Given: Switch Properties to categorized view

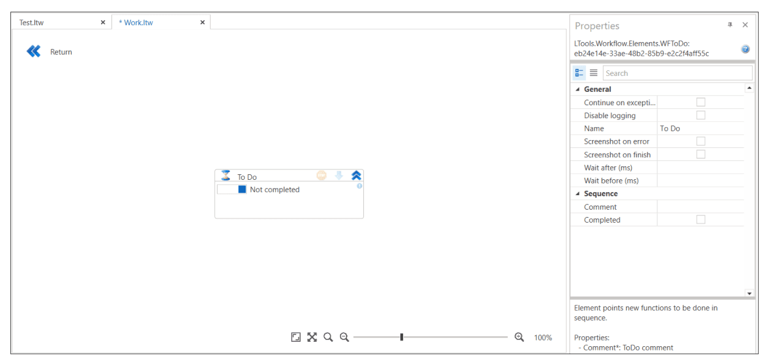Looking at the screenshot, I should tap(579, 73).
